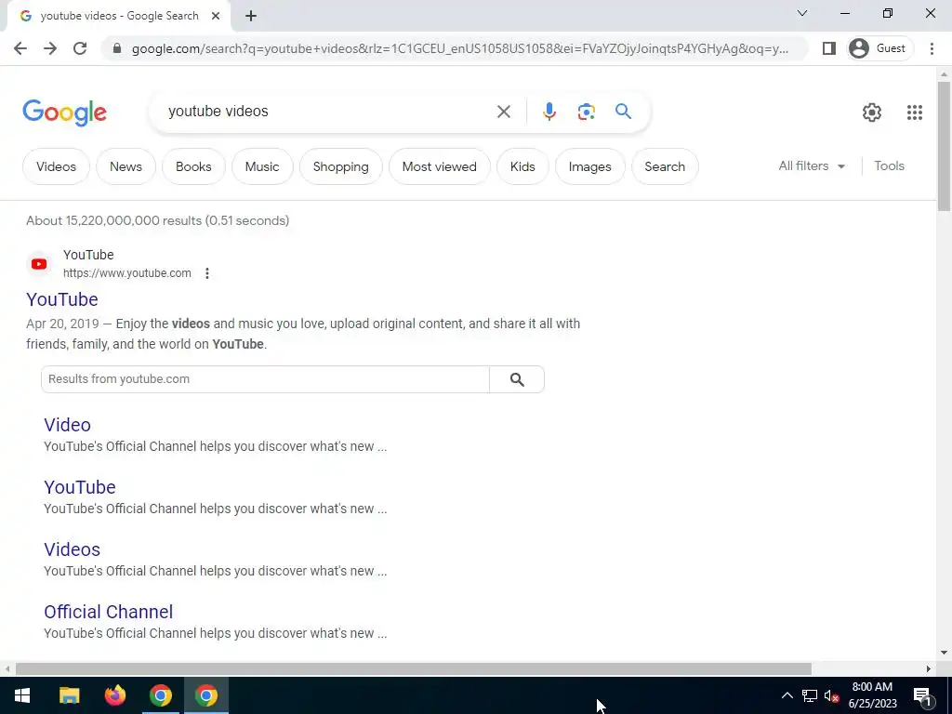Click the scroll down arrow
Image resolution: width=952 pixels, height=714 pixels.
(x=944, y=653)
